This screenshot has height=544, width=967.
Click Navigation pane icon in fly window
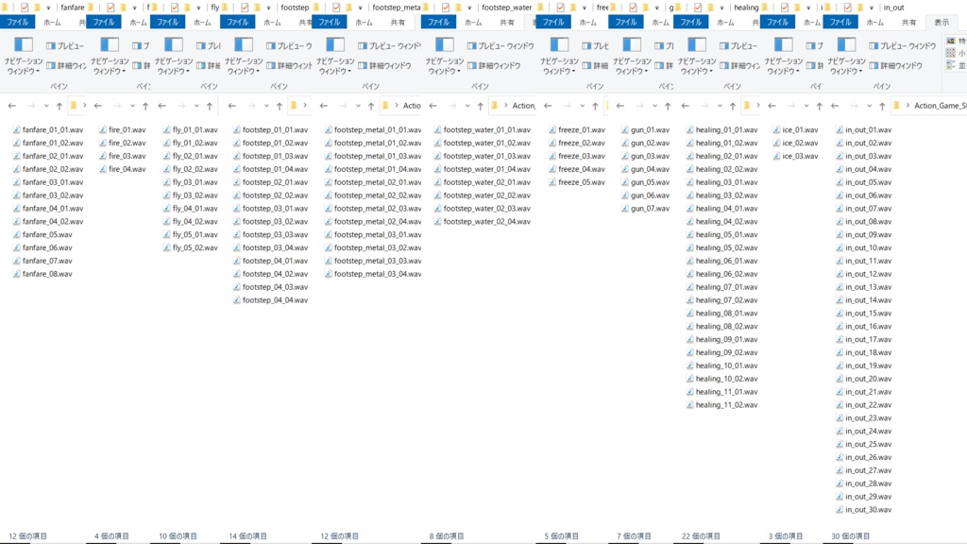(x=174, y=45)
